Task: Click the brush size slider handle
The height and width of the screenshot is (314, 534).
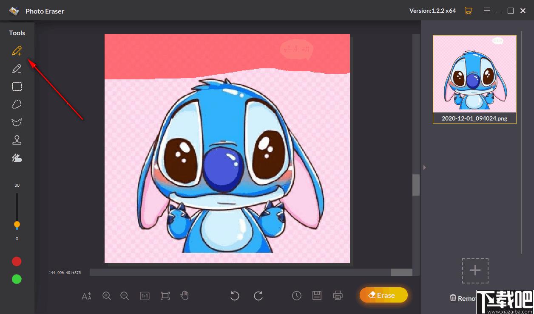Action: [x=17, y=224]
